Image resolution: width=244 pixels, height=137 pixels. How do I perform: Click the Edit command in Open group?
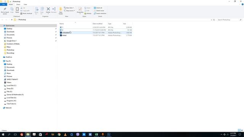(87, 11)
